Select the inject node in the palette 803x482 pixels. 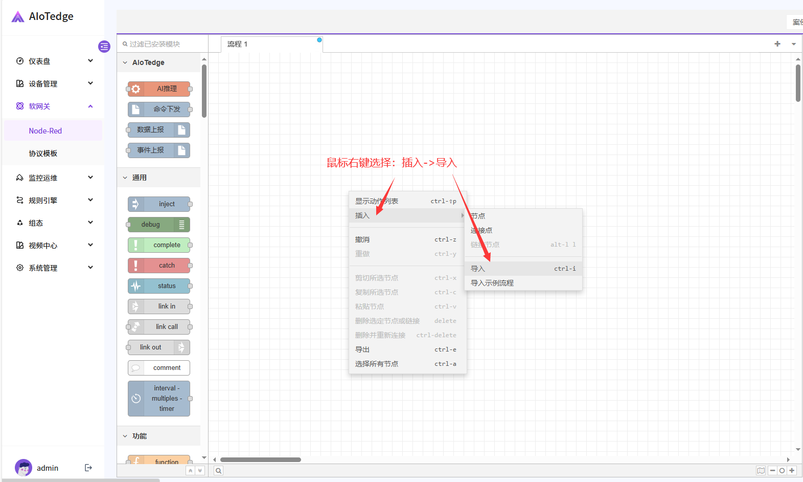point(159,204)
